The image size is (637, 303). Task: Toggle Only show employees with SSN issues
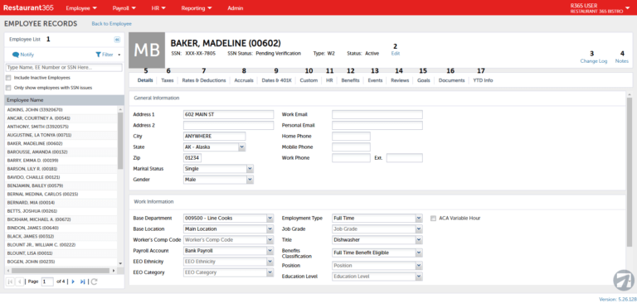pyautogui.click(x=8, y=88)
